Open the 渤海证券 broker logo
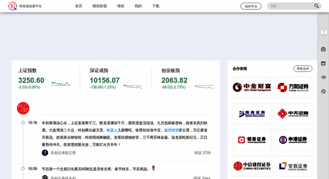Screen dimensions: 329x179 click(x=252, y=113)
